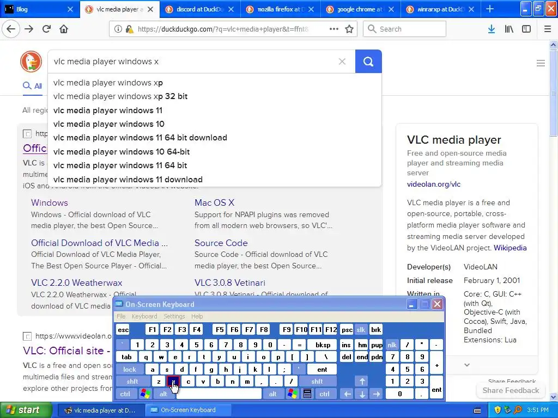This screenshot has width=558, height=418.
Task: Show site information icon in address bar
Action: pyautogui.click(x=118, y=29)
